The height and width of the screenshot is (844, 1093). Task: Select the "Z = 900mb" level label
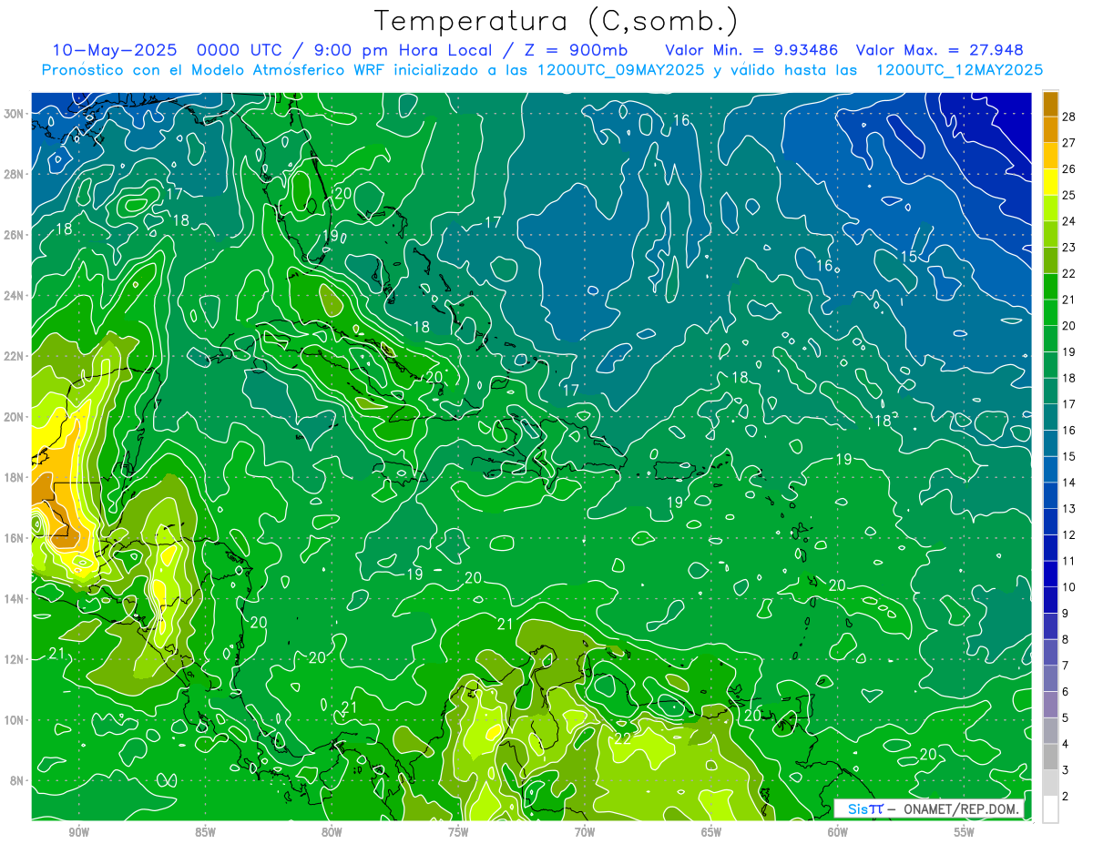click(x=577, y=50)
